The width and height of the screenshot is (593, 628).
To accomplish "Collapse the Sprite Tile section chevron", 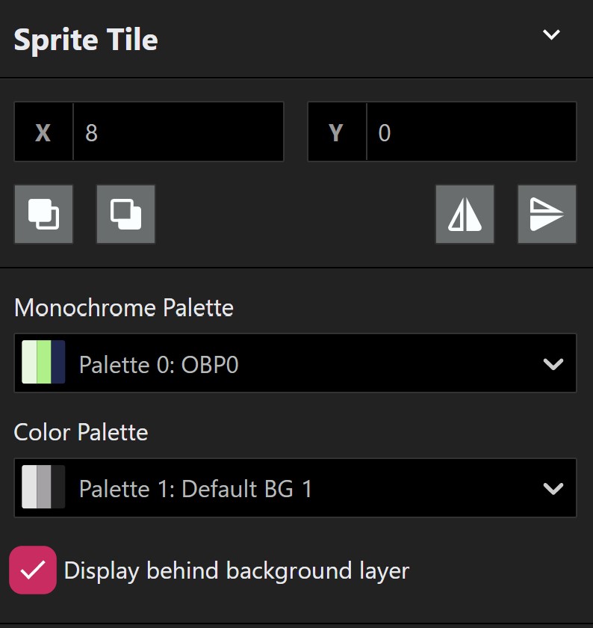I will [x=551, y=34].
